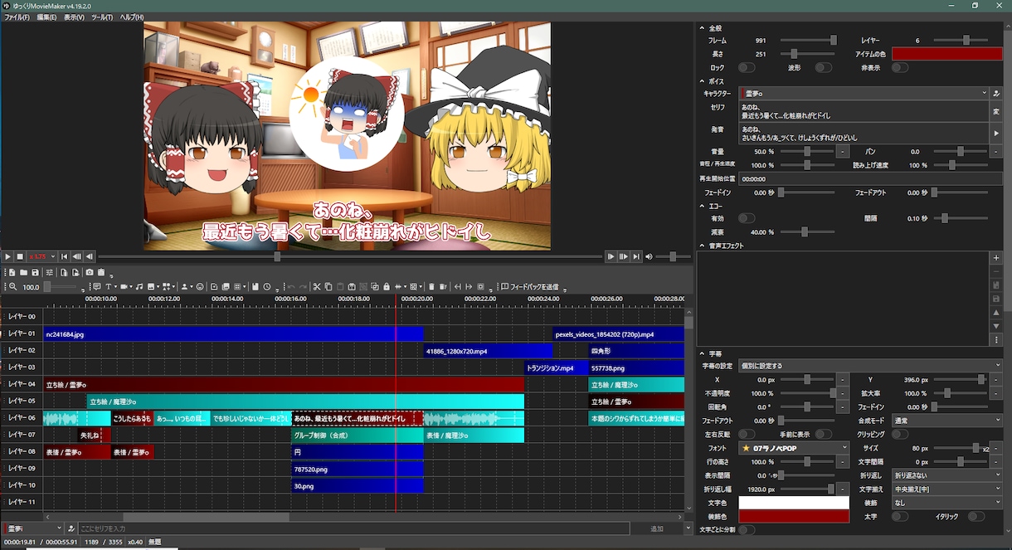The width and height of the screenshot is (1012, 550).
Task: Toggle the 非表示 switch
Action: coord(900,67)
